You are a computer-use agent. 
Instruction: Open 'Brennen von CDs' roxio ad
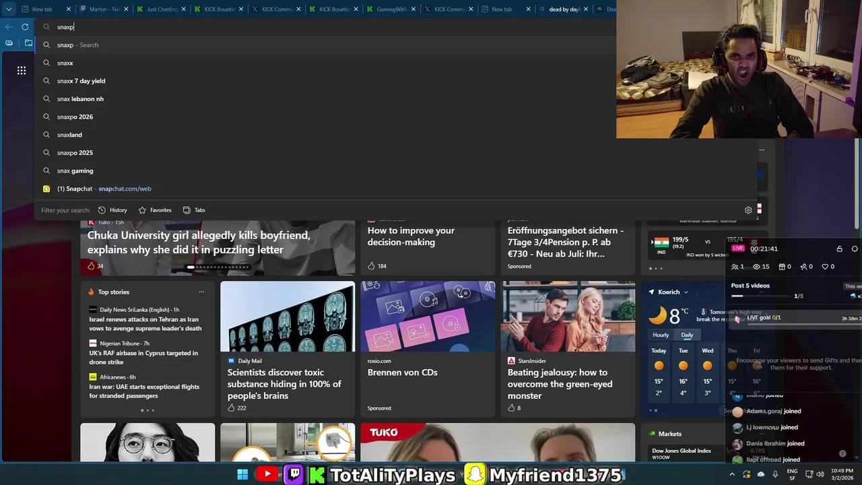point(402,373)
